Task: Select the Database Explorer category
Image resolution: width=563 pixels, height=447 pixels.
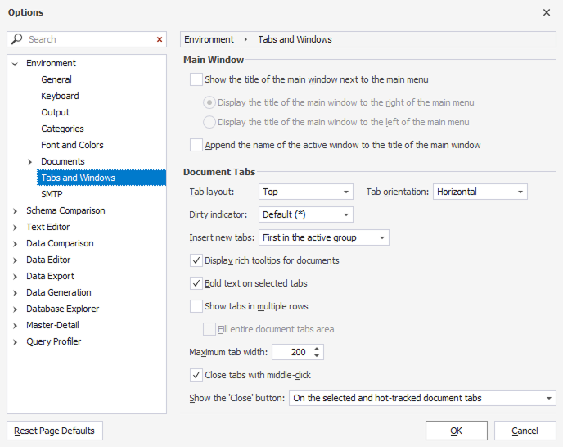Action: (x=63, y=309)
